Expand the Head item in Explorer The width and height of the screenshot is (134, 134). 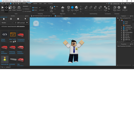click(x=121, y=31)
